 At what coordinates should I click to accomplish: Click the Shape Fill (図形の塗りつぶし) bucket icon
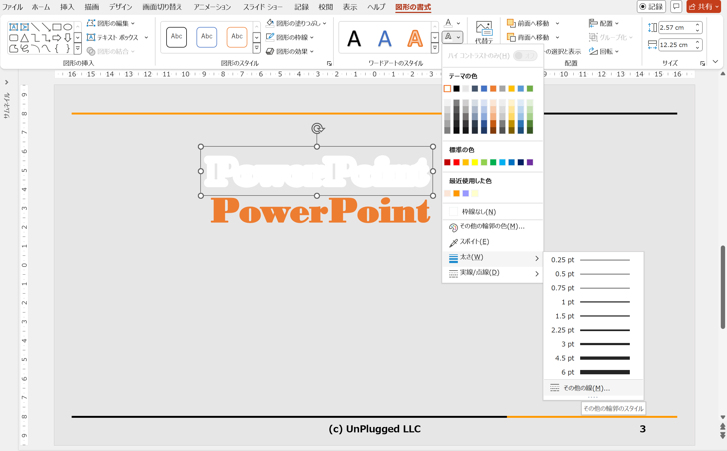270,23
